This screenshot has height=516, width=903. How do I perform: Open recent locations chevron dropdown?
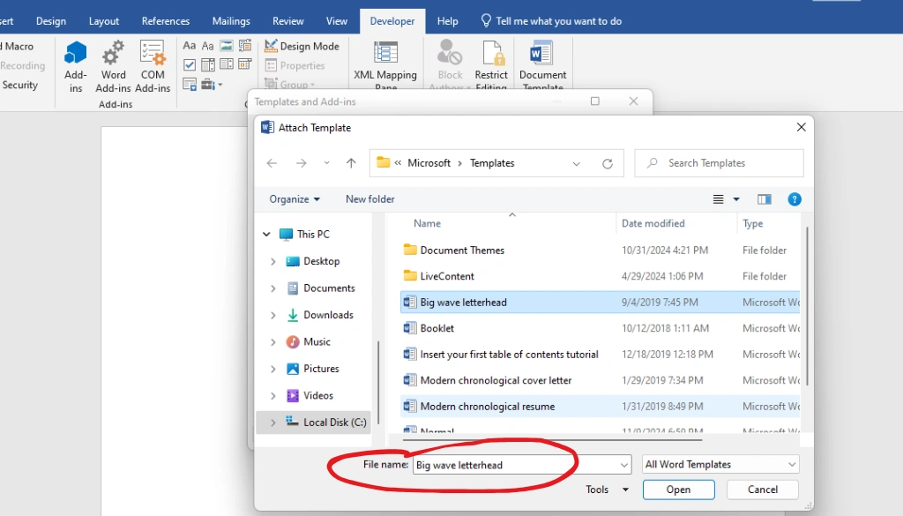(x=326, y=163)
